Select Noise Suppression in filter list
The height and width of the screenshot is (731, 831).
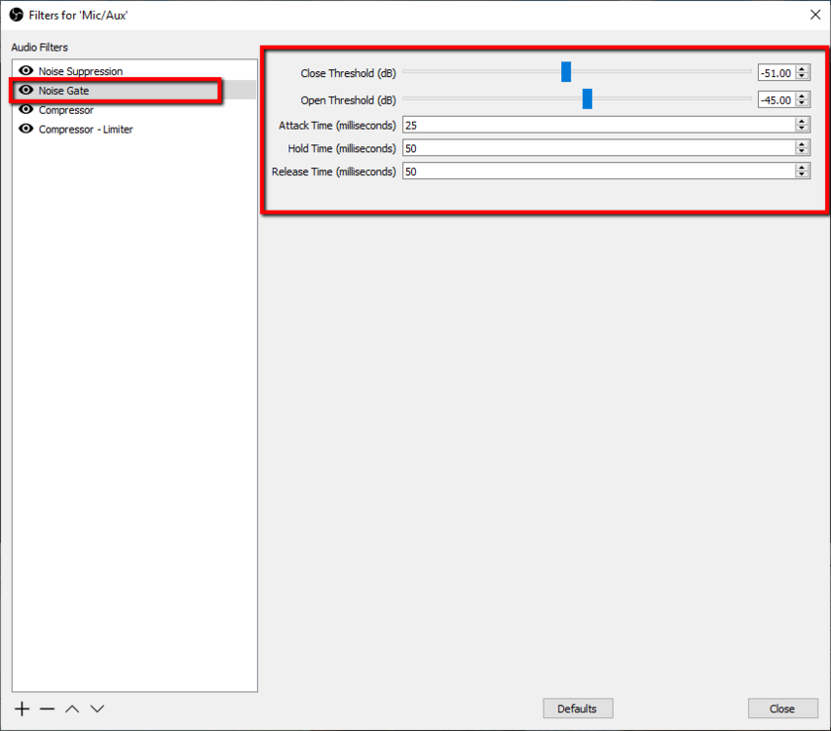[81, 71]
